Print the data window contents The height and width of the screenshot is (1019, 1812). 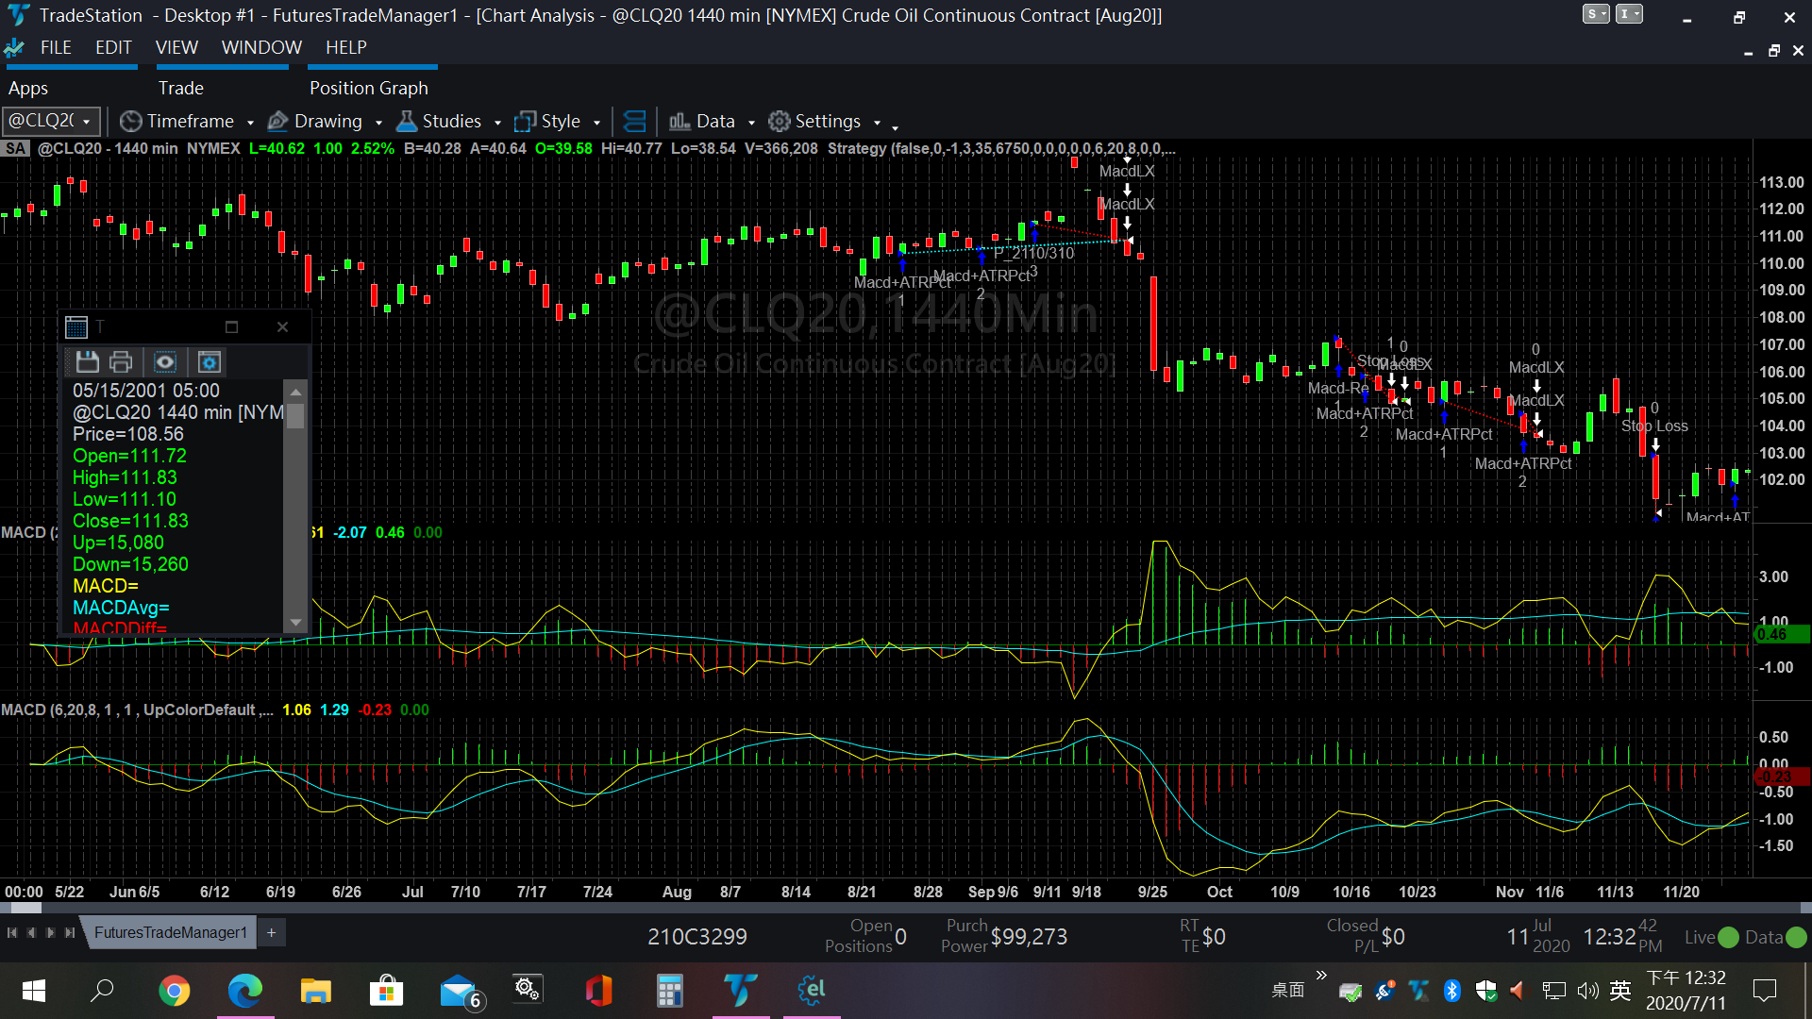coord(121,361)
